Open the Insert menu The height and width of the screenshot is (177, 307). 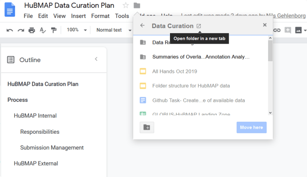click(x=79, y=16)
